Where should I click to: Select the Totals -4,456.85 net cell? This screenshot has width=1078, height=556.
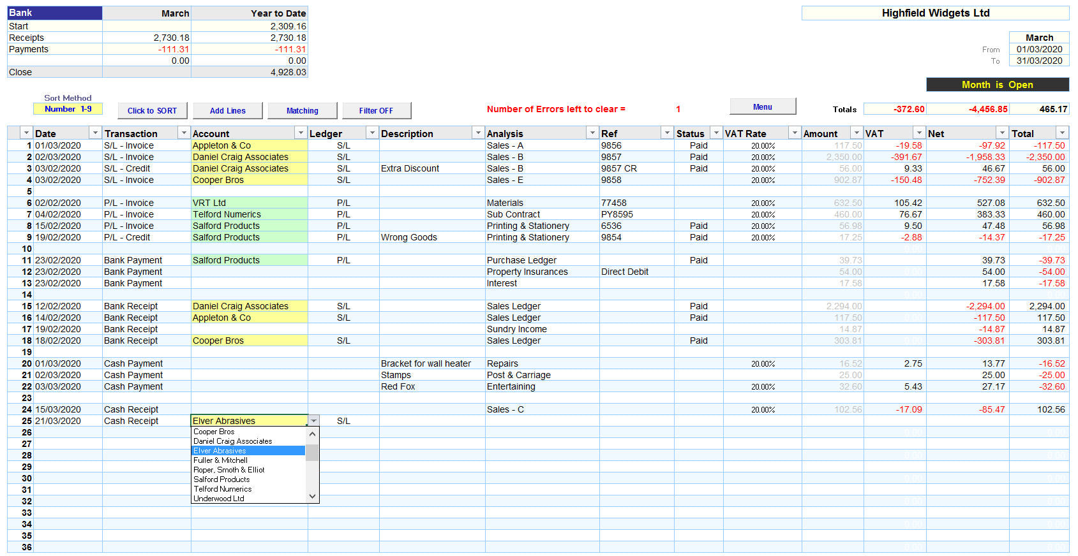click(x=968, y=109)
